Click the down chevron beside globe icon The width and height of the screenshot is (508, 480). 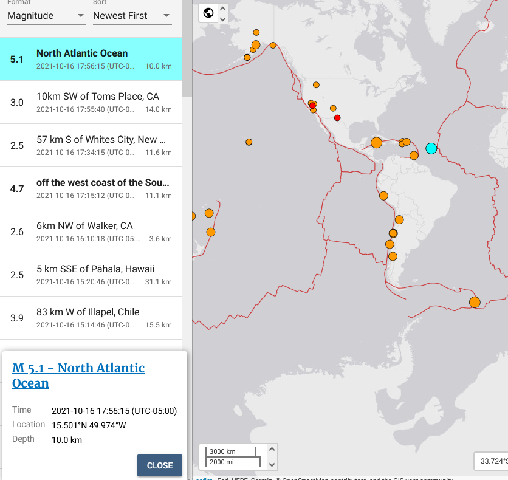tap(222, 19)
